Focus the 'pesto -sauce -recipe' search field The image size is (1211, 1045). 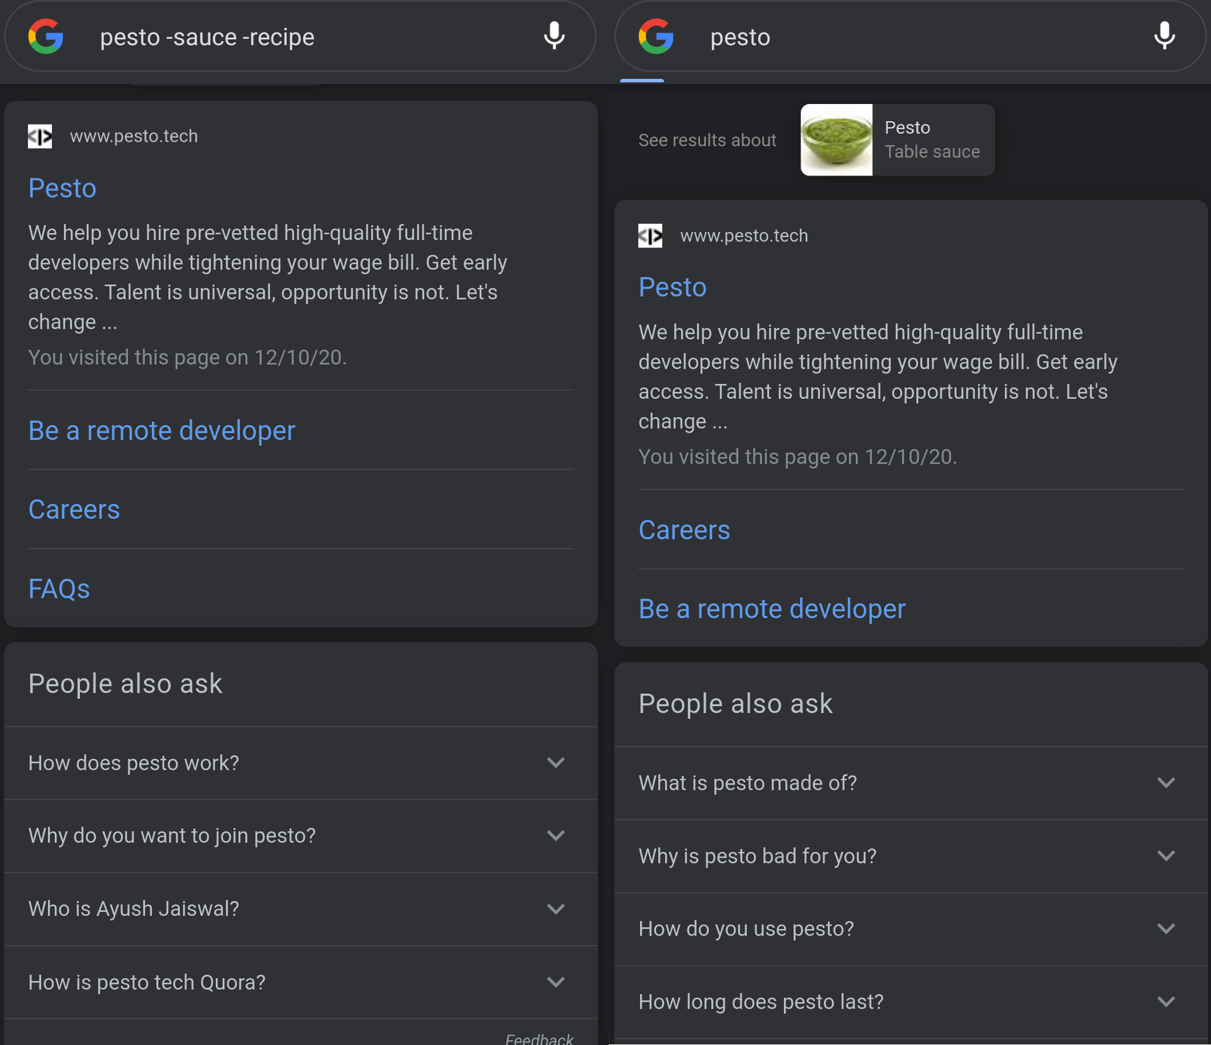pos(300,37)
